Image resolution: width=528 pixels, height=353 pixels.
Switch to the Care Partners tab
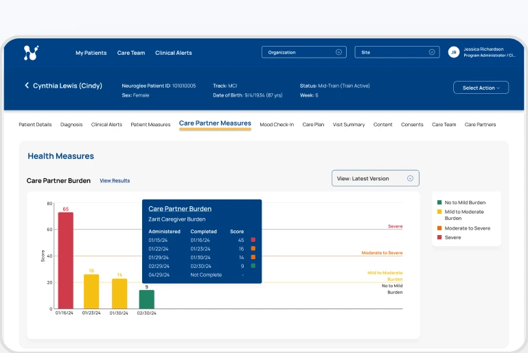tap(480, 124)
